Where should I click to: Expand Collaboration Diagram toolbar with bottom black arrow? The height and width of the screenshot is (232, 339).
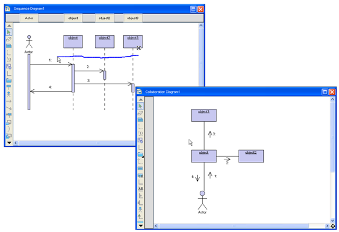click(141, 226)
